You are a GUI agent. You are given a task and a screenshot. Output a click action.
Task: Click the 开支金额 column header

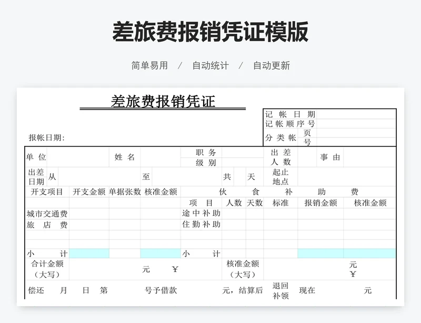(89, 192)
